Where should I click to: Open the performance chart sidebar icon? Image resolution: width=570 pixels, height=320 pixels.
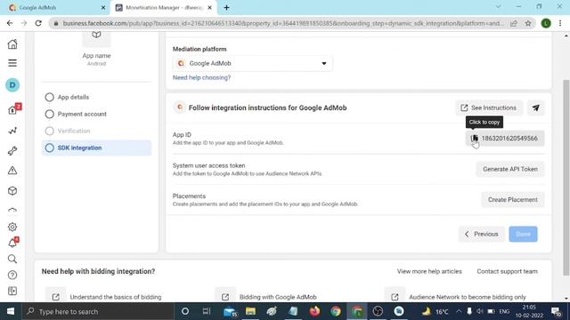coord(12,131)
